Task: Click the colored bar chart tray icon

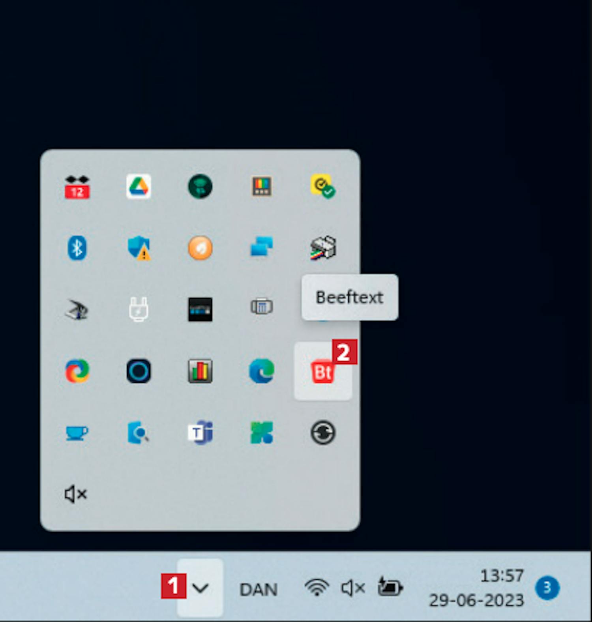Action: [200, 371]
